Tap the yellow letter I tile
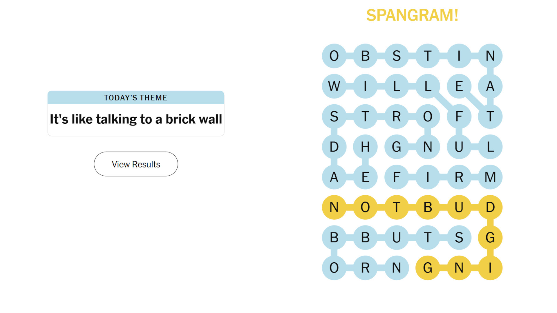 [490, 268]
